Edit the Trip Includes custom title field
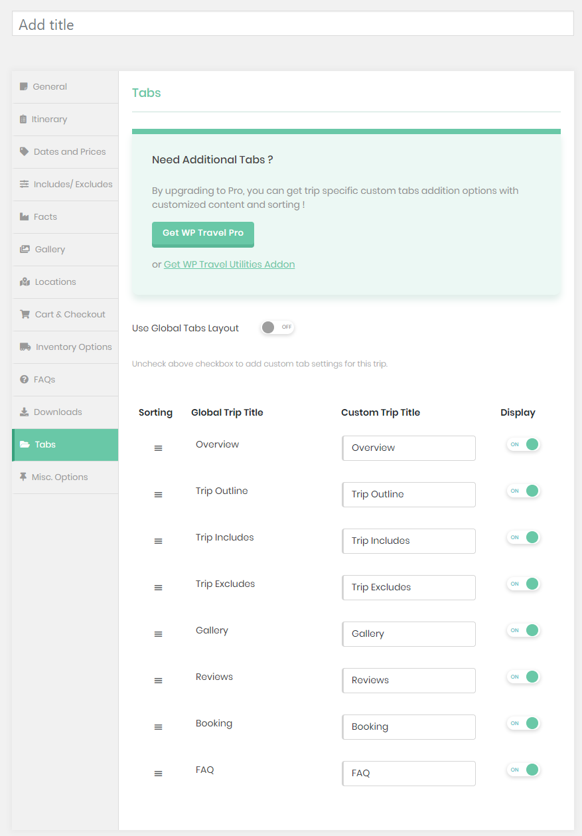The width and height of the screenshot is (582, 836). 409,541
